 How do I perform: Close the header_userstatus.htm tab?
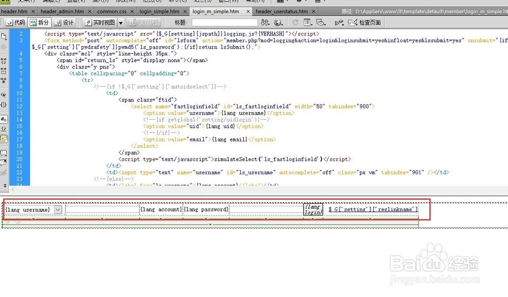coord(313,11)
